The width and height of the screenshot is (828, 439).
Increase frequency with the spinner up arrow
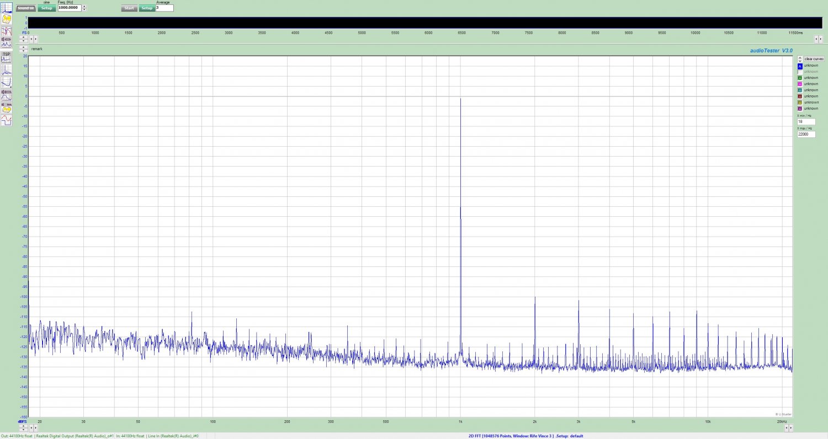84,6
